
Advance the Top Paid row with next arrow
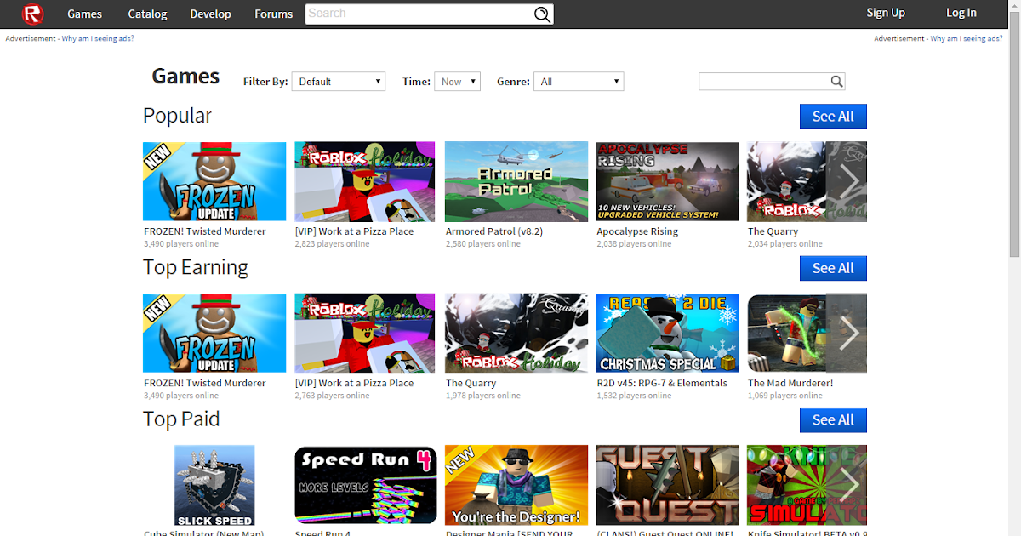[847, 484]
